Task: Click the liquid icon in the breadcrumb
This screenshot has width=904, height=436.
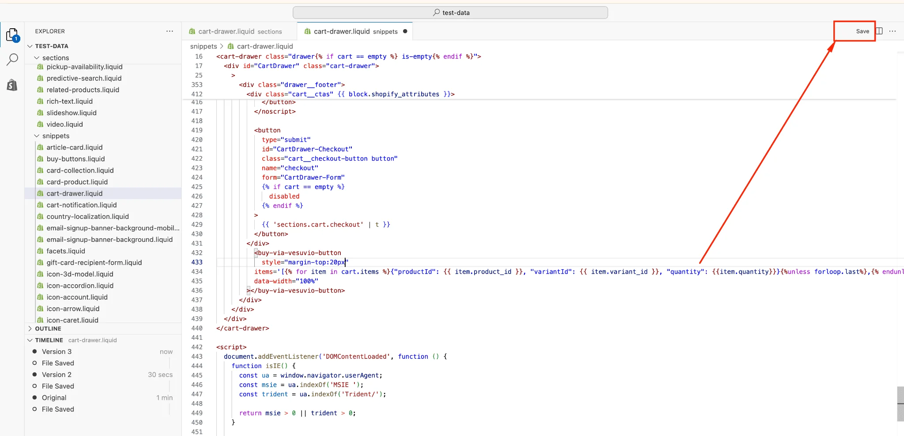Action: coord(230,46)
